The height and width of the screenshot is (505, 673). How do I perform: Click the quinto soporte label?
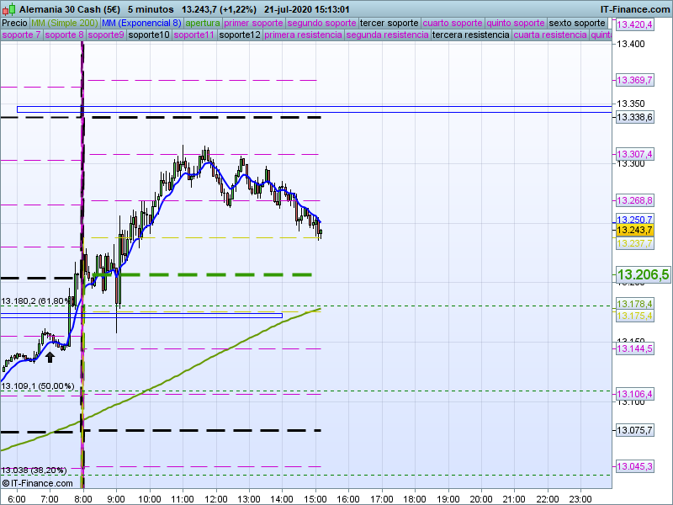516,24
